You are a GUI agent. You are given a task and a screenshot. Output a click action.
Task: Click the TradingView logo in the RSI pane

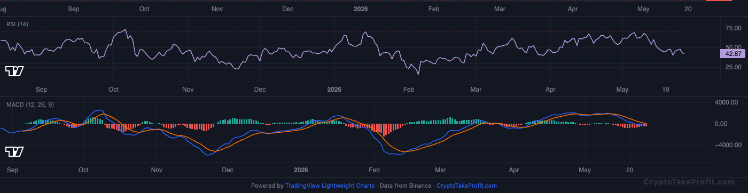[x=14, y=71]
